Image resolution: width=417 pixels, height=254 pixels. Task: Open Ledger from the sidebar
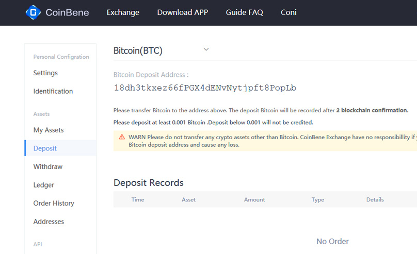44,185
